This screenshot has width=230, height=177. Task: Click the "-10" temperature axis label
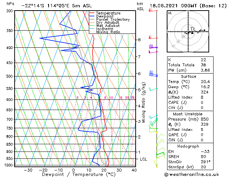coord(59,170)
